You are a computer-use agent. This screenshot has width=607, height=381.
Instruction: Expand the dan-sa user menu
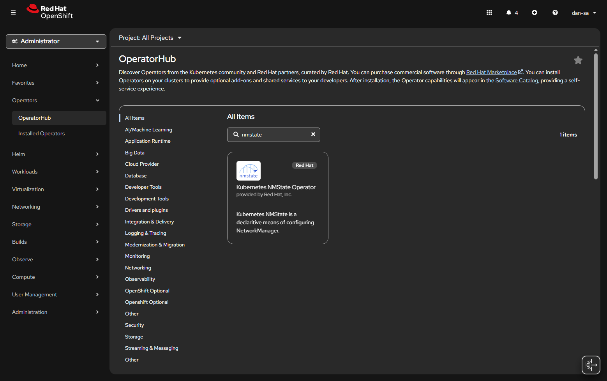(584, 13)
